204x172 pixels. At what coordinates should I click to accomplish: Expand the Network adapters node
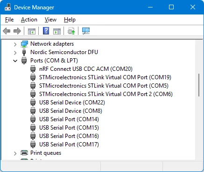tap(15, 44)
